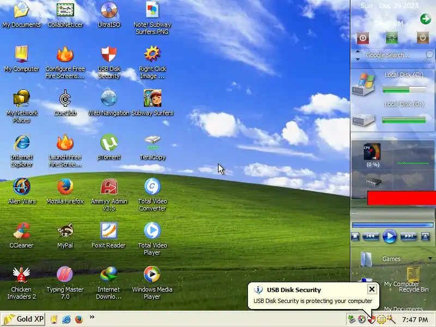This screenshot has height=327, width=436.
Task: Stop playback in sidebar media player
Action: (355, 237)
